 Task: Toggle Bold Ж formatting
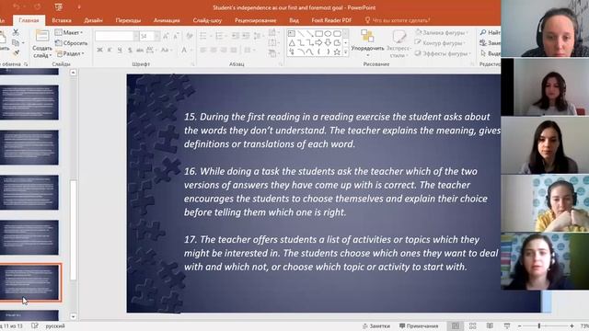click(99, 50)
